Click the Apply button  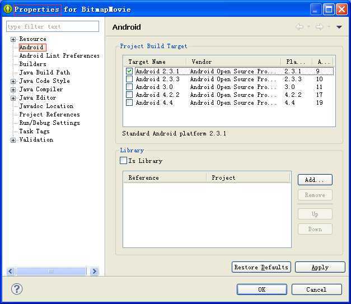click(320, 267)
